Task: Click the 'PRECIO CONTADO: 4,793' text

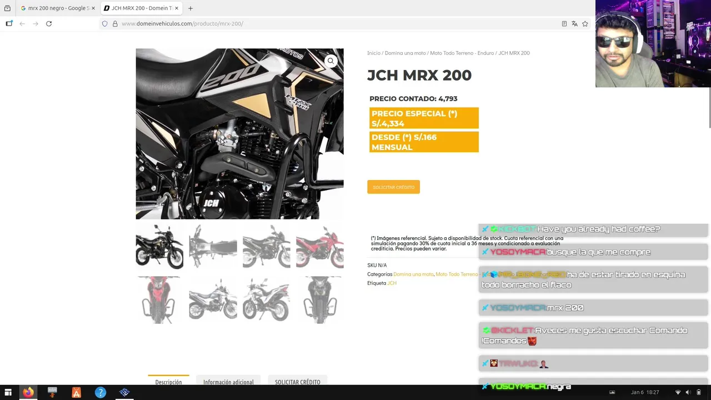Action: click(413, 99)
